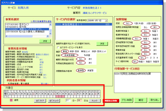Click the プラン削除 button
The width and height of the screenshot is (166, 111).
pyautogui.click(x=127, y=100)
